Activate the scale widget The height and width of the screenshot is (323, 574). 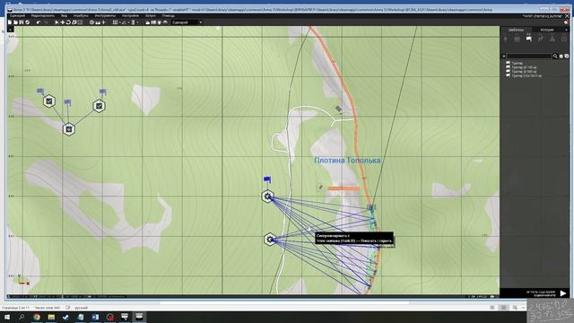tap(74, 22)
